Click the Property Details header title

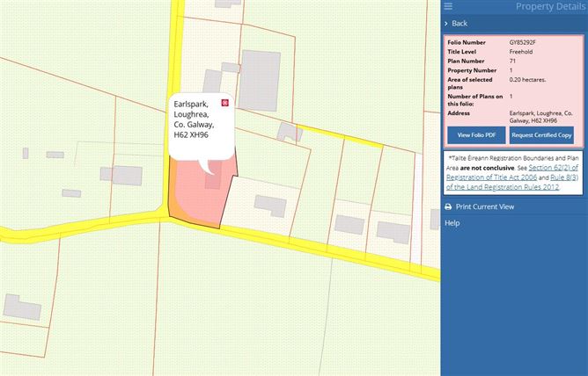[x=550, y=6]
